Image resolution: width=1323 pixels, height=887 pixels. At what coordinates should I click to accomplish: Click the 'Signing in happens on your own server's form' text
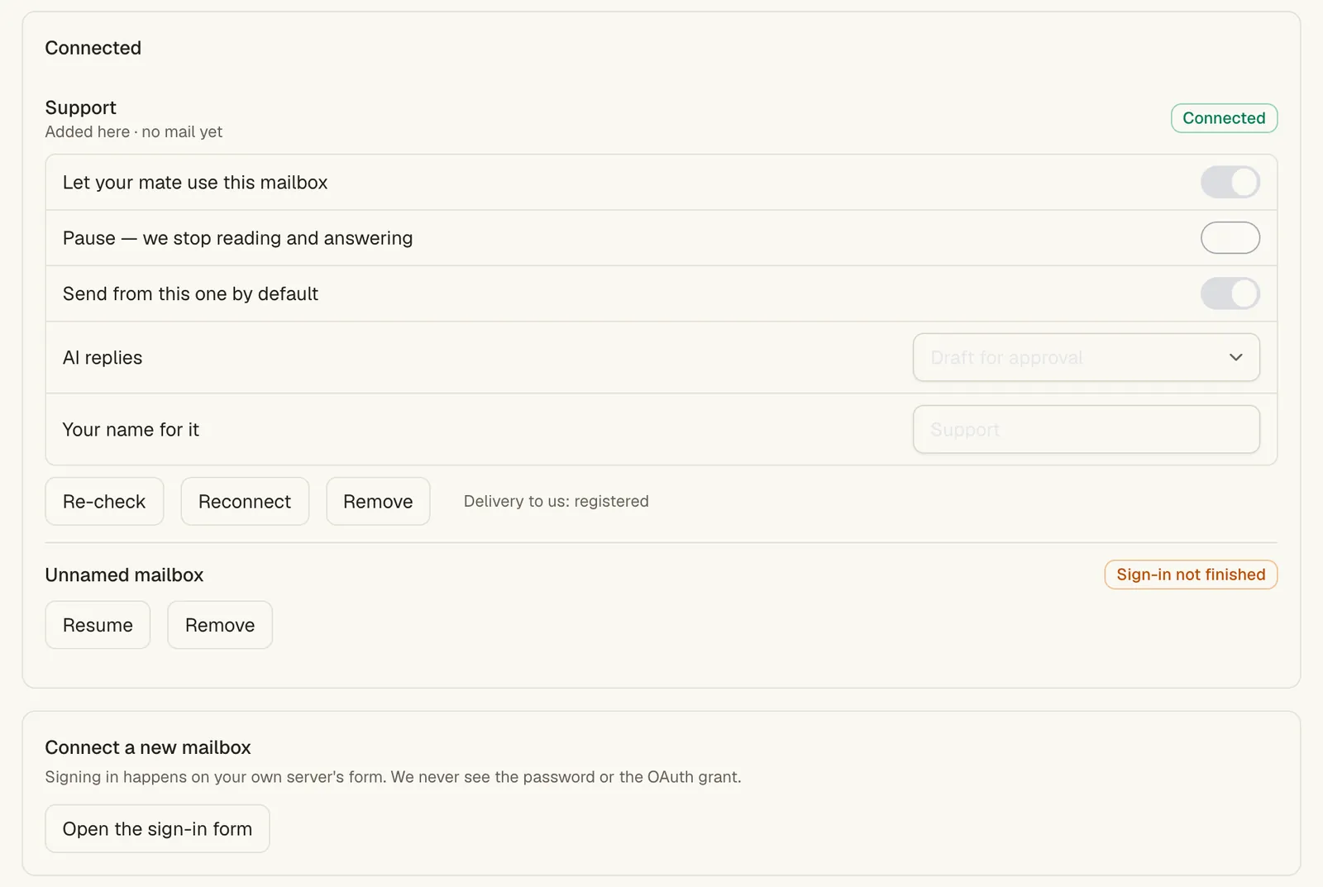[215, 777]
